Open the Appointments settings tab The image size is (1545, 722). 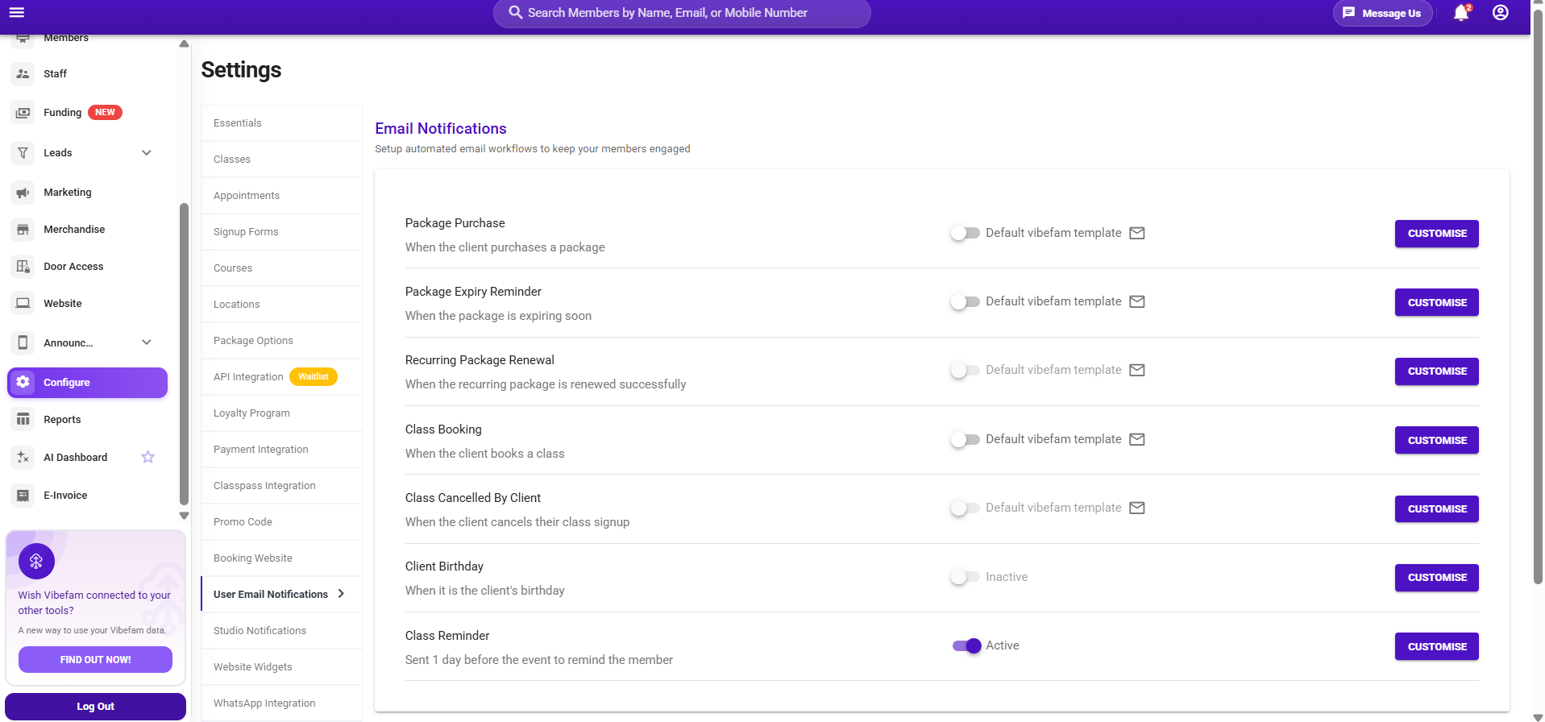(x=282, y=196)
